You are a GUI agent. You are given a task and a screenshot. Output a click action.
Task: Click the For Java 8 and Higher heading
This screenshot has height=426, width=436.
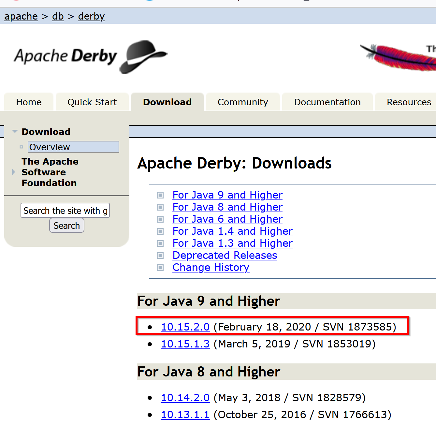[x=209, y=372]
